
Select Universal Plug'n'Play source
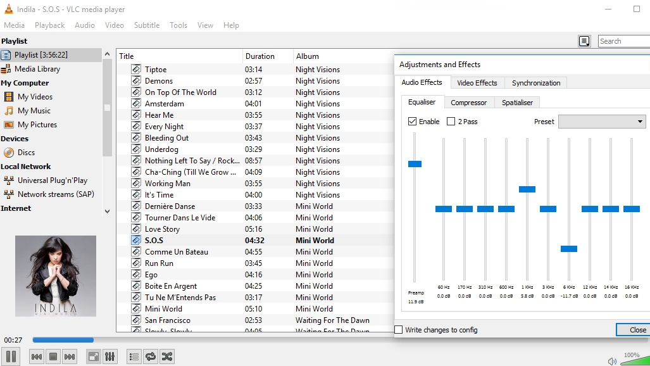coord(53,180)
